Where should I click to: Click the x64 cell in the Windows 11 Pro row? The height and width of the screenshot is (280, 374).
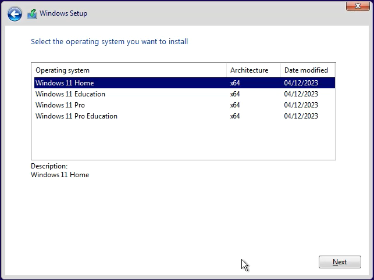235,105
